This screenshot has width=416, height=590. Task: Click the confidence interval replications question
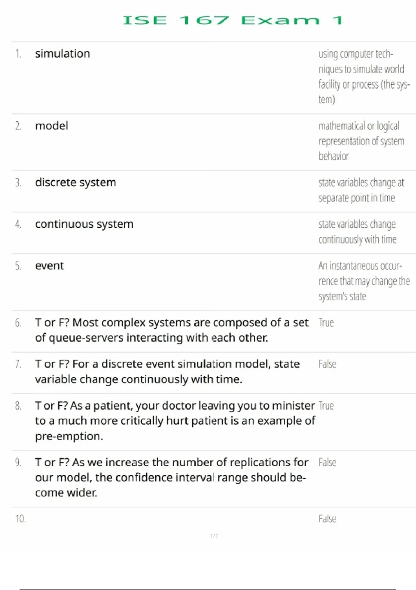pos(171,478)
